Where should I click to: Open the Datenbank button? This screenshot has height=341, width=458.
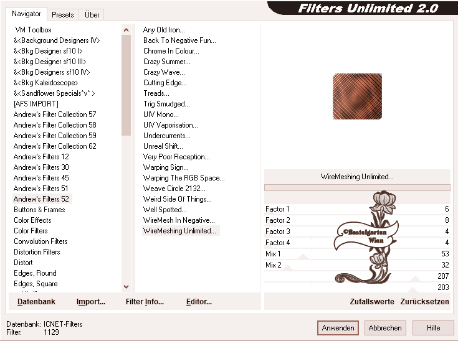36,302
